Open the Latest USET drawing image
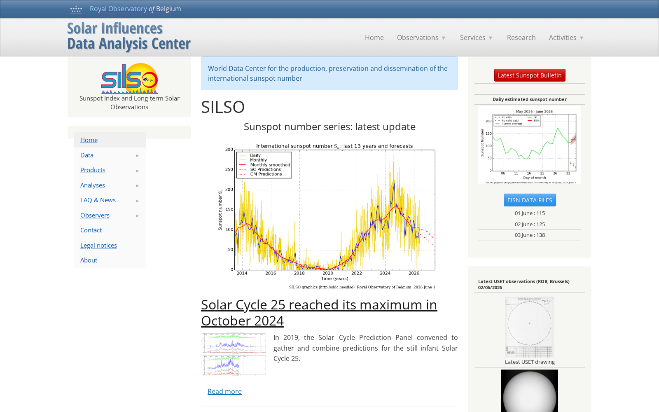The image size is (659, 412). click(530, 327)
